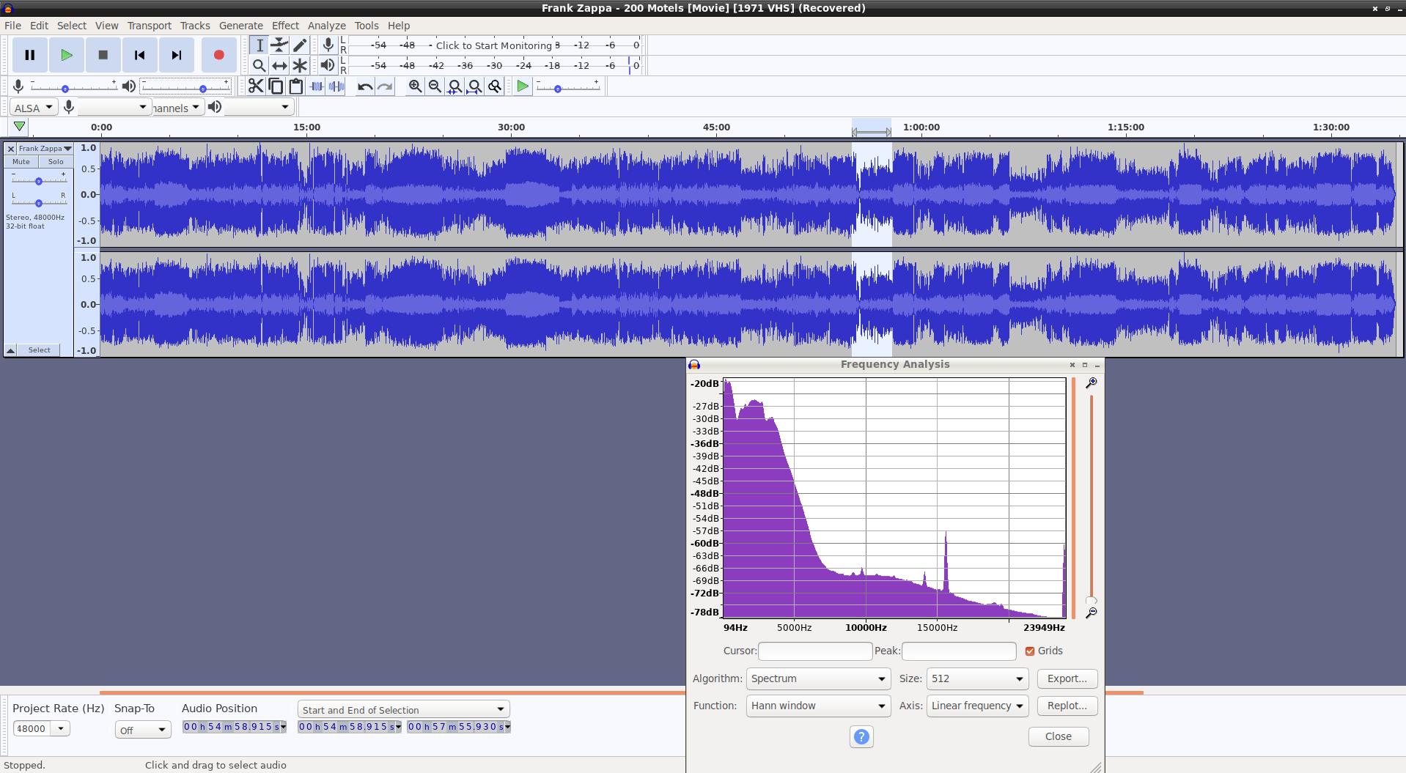Toggle Mute on the Frank Zappa track
The width and height of the screenshot is (1406, 773).
point(21,162)
